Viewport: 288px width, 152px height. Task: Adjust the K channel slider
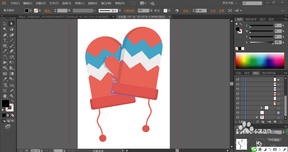[262, 42]
